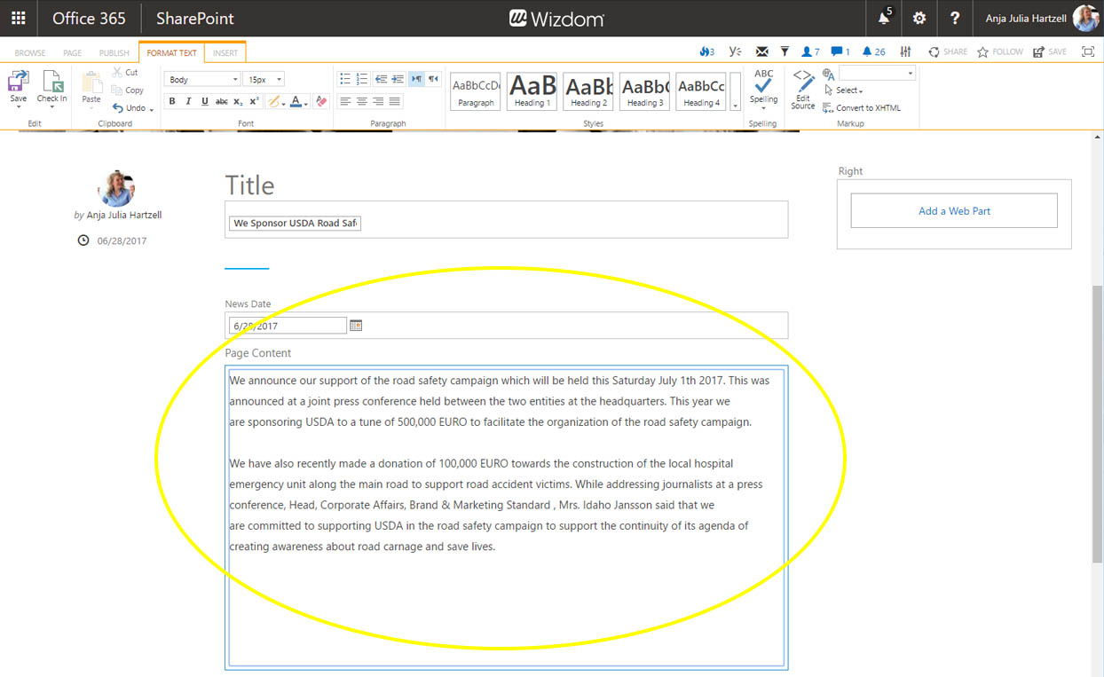Apply italic formatting from the ribbon

pos(188,102)
